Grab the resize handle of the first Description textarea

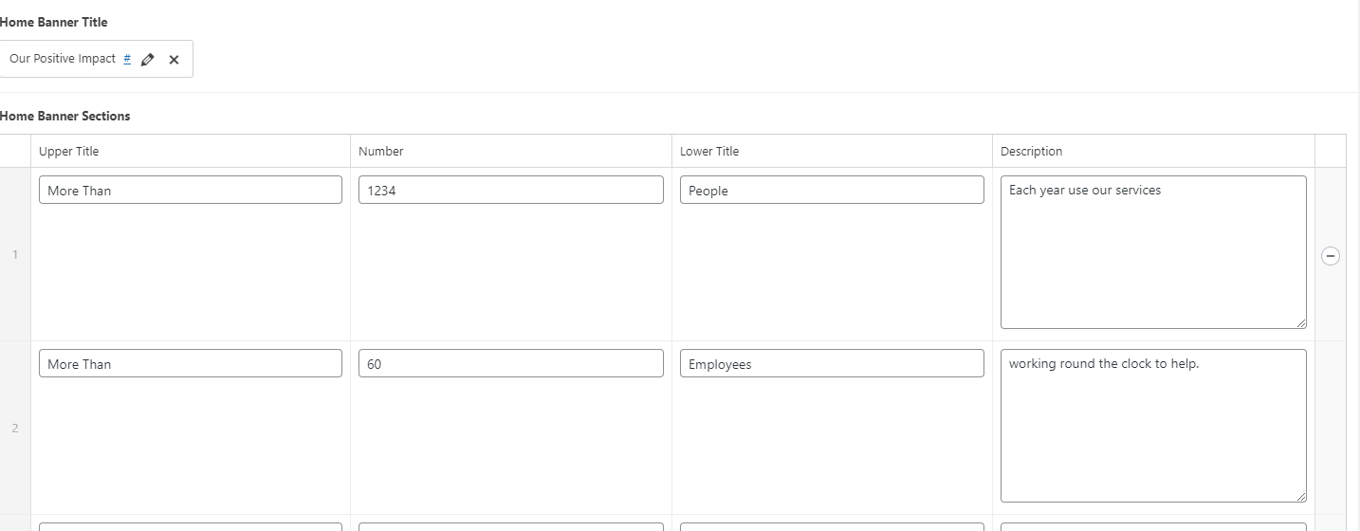pyautogui.click(x=1300, y=323)
